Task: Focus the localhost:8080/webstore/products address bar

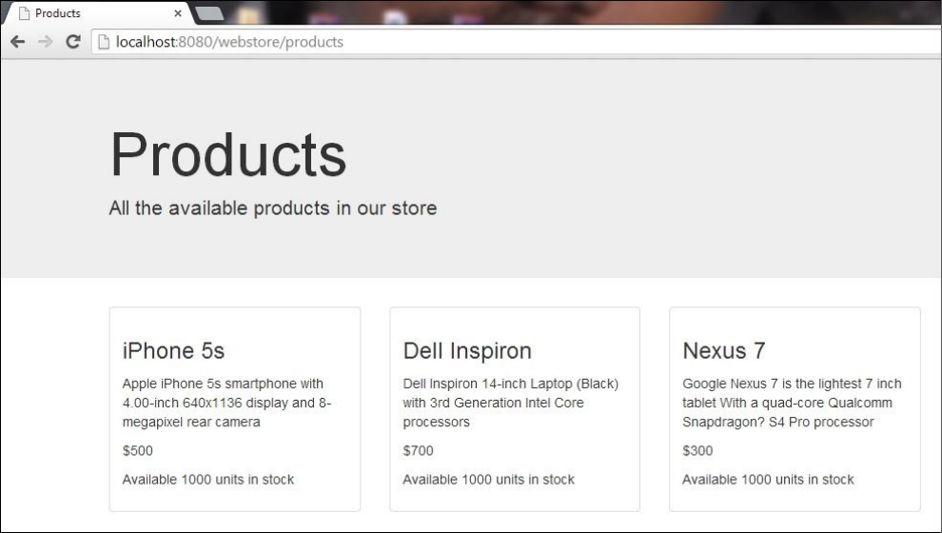Action: pyautogui.click(x=476, y=42)
